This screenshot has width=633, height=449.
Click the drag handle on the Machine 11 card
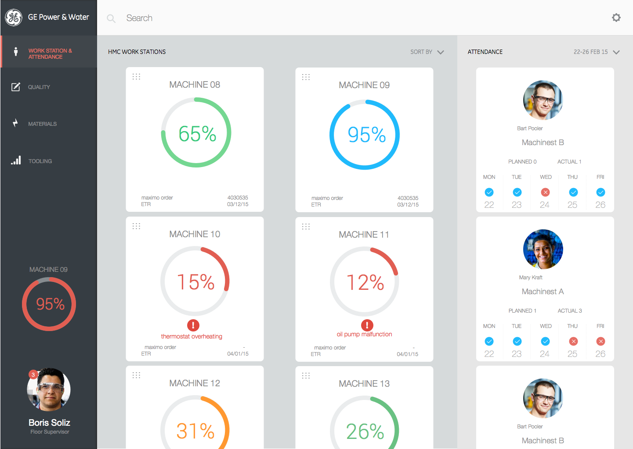(306, 227)
